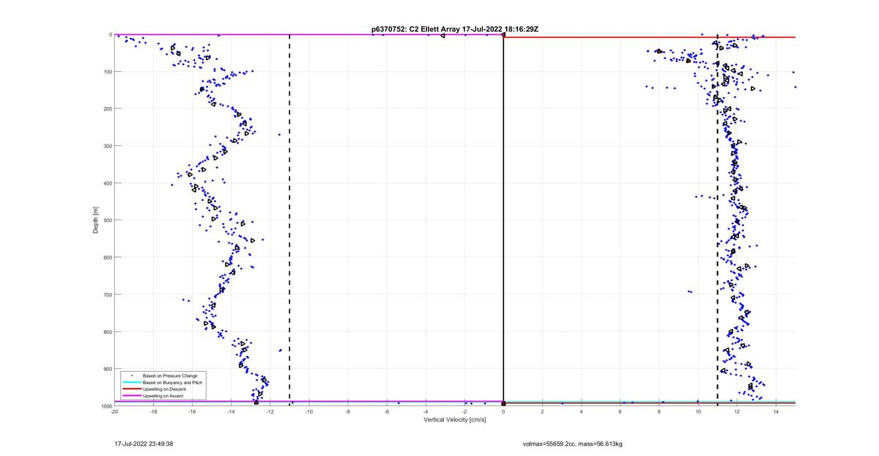Viewport: 879px width, 456px height.
Task: Click depth-axis tick label '400'
Action: click(x=107, y=183)
